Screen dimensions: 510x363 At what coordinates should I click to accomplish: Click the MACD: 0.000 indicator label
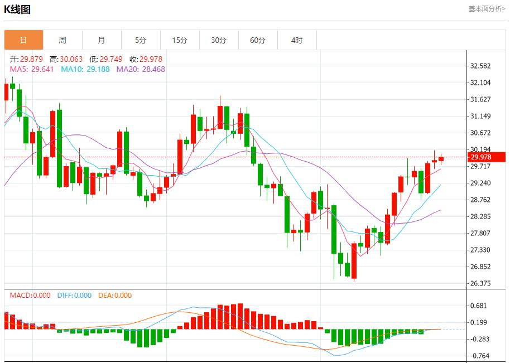click(x=30, y=296)
